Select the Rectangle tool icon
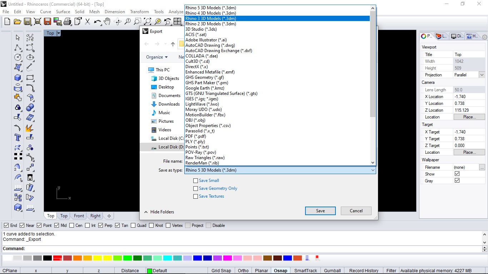This screenshot has width=488, height=274. point(30,77)
